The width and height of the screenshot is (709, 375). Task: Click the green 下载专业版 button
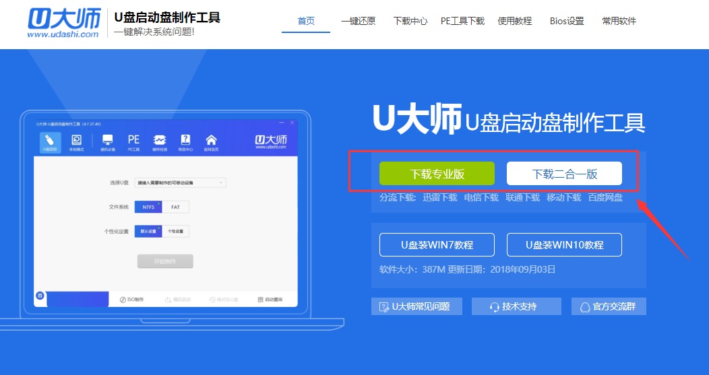pyautogui.click(x=437, y=174)
